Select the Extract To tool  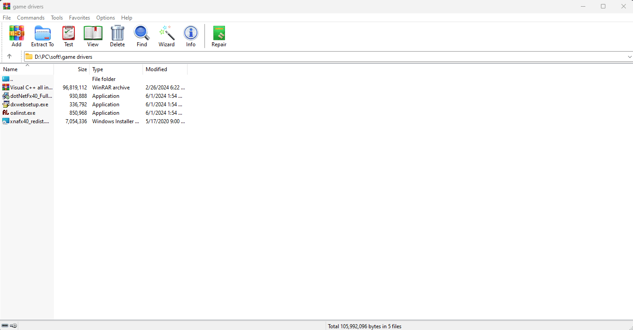click(x=42, y=36)
